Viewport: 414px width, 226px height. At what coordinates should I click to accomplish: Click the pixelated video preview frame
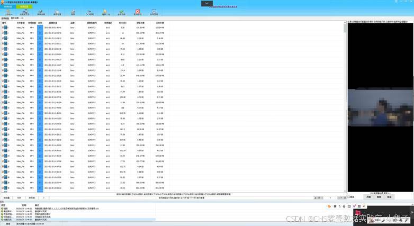click(x=381, y=108)
